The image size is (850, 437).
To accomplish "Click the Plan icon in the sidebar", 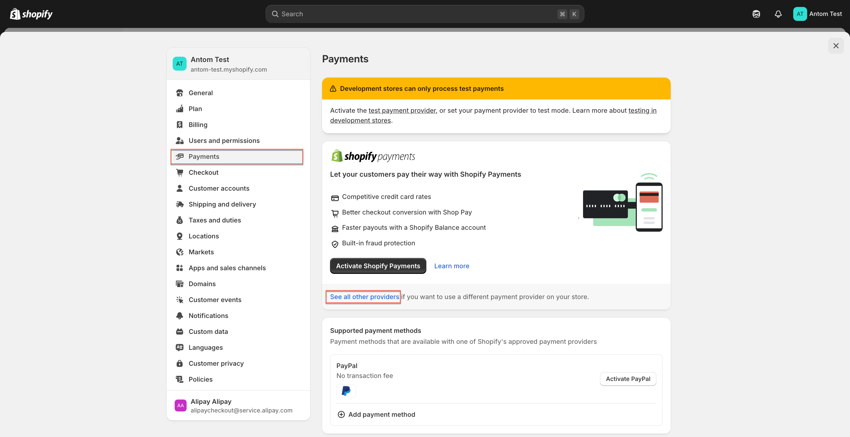I will tap(180, 109).
